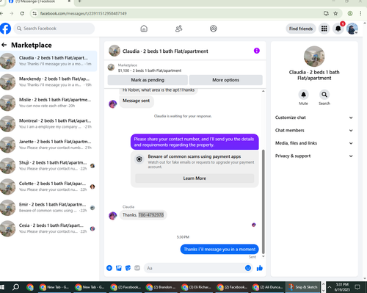This screenshot has height=293, width=367.
Task: Open Windows taskbar search
Action: pyautogui.click(x=15, y=287)
